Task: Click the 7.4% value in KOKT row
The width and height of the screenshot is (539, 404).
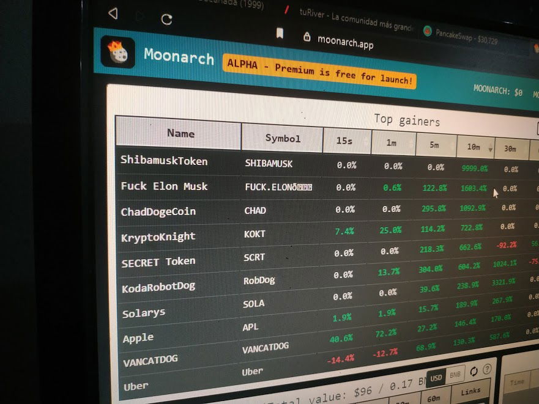Action: [x=344, y=231]
